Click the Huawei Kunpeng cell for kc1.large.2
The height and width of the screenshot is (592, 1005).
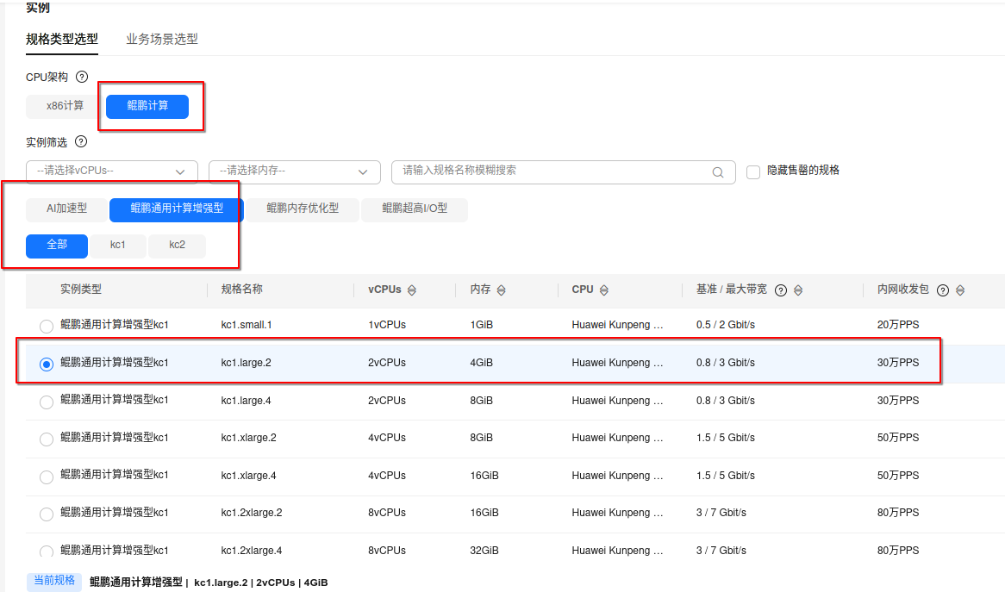click(617, 363)
